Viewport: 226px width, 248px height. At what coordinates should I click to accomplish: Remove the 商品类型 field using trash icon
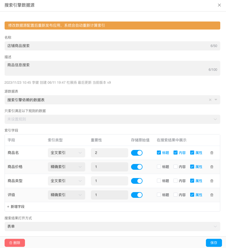pos(212,181)
